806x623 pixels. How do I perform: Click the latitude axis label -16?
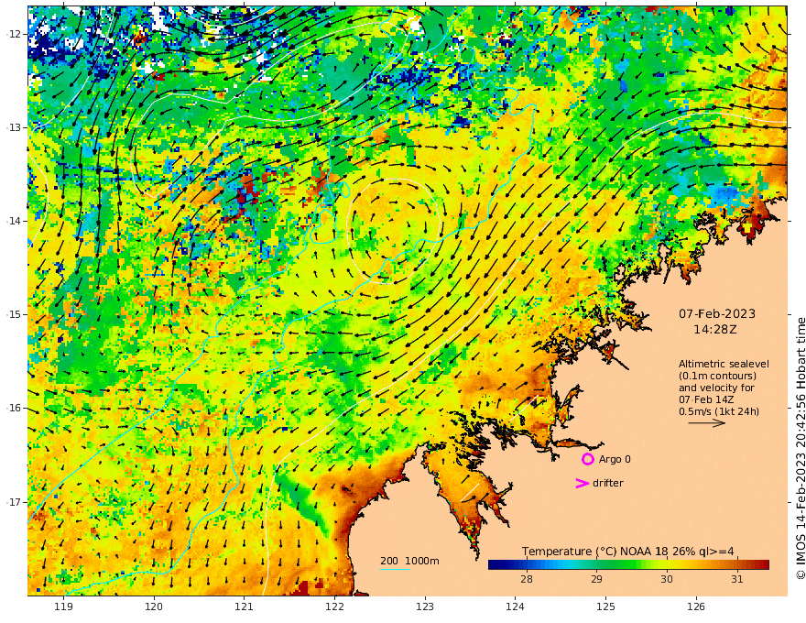coord(14,408)
